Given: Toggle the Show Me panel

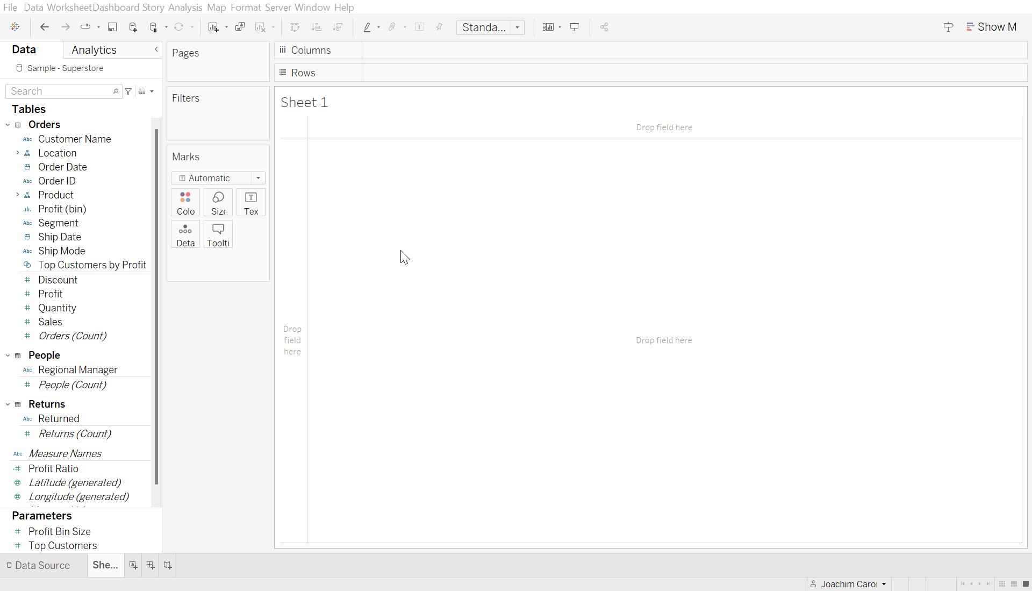Looking at the screenshot, I should [x=991, y=27].
